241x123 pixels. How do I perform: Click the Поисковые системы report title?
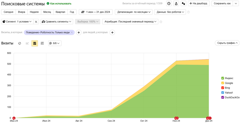coord(23,4)
